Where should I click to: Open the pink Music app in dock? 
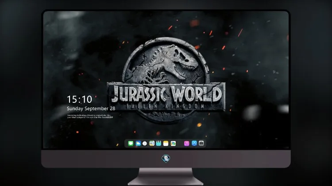186,143
